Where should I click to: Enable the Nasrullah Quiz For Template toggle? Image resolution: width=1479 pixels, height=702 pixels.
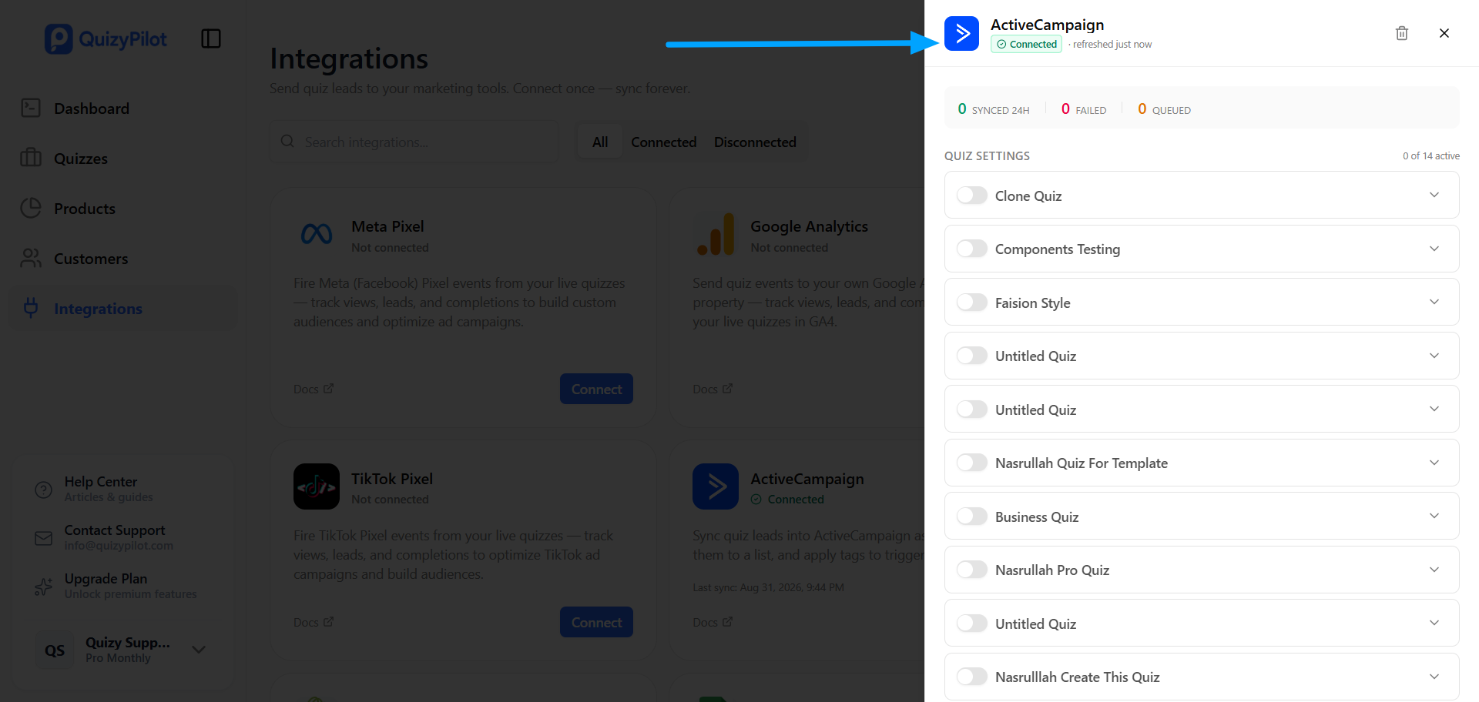pyautogui.click(x=972, y=463)
